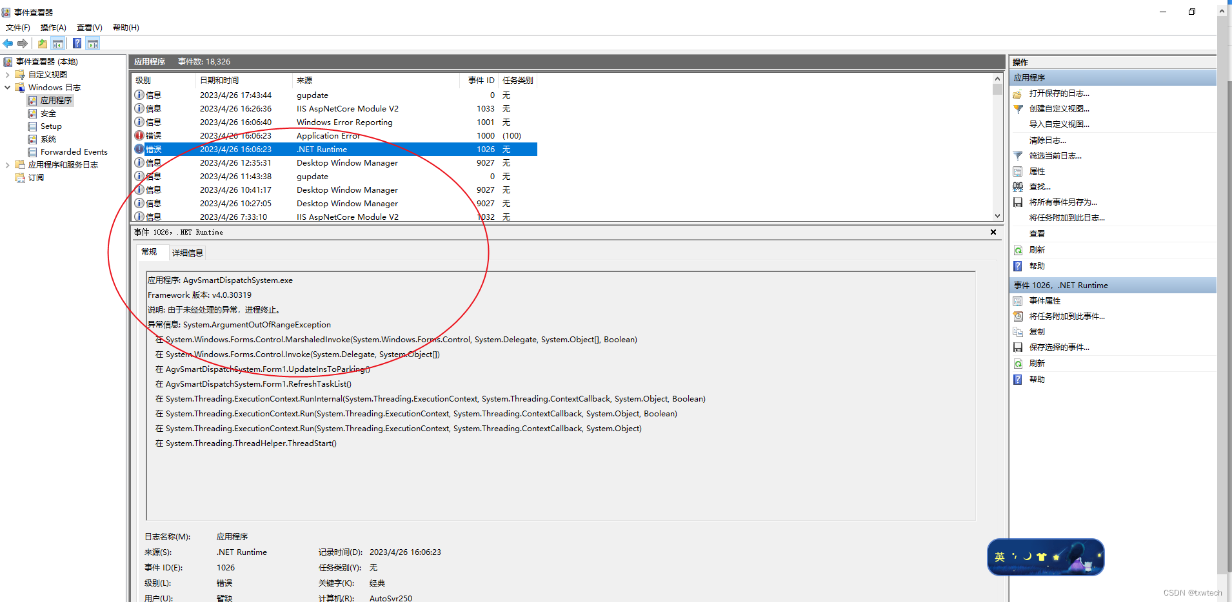
Task: Switch to the 详细信息 tab
Action: coord(188,253)
